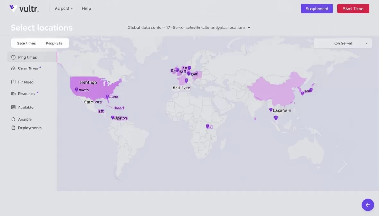Click the Suaptement button
Image resolution: width=379 pixels, height=216 pixels.
point(317,9)
